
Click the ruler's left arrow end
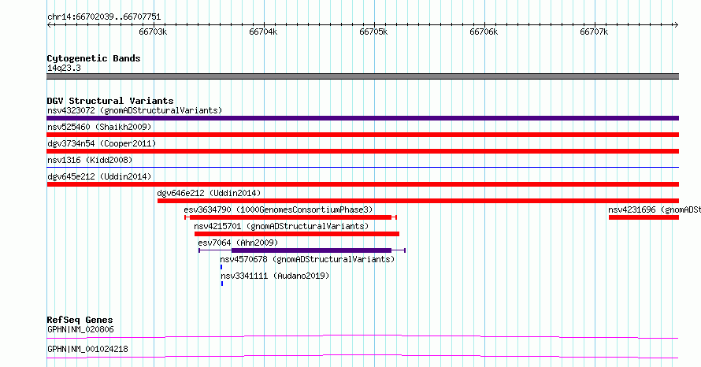[49, 25]
